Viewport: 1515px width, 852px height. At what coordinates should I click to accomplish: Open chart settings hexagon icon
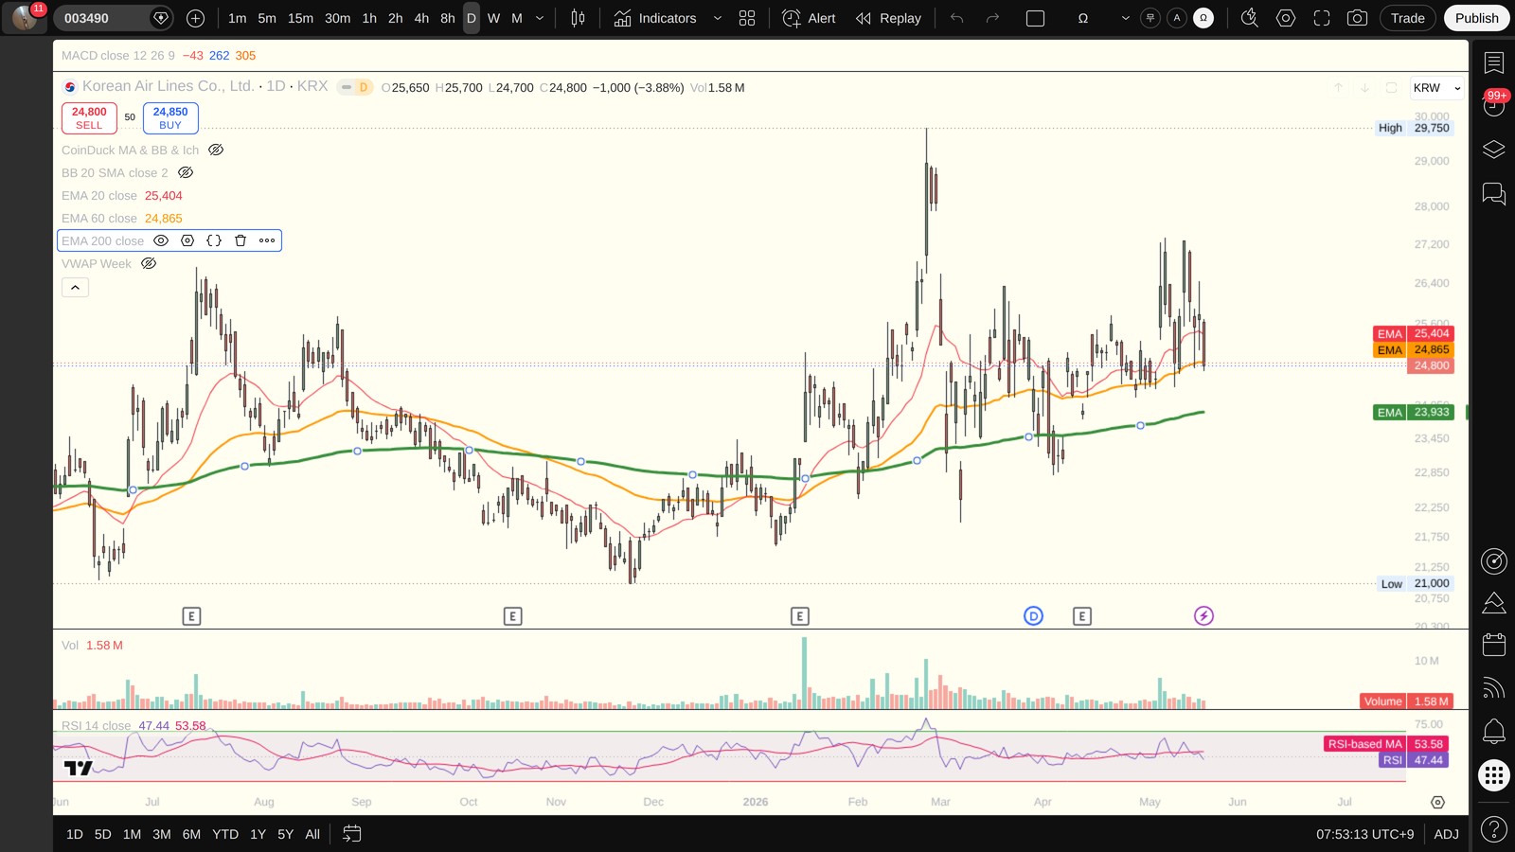[1286, 18]
